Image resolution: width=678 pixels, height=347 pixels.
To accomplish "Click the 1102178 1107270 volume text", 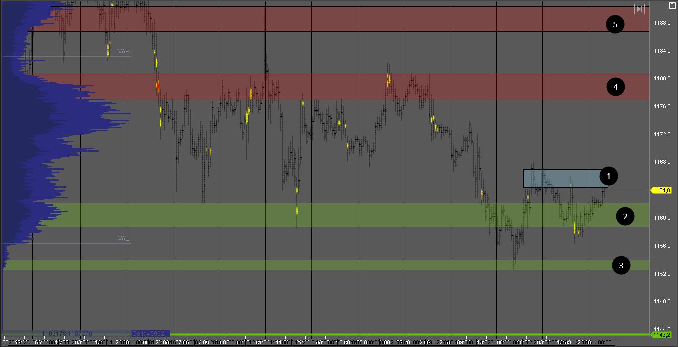I will pos(67,333).
